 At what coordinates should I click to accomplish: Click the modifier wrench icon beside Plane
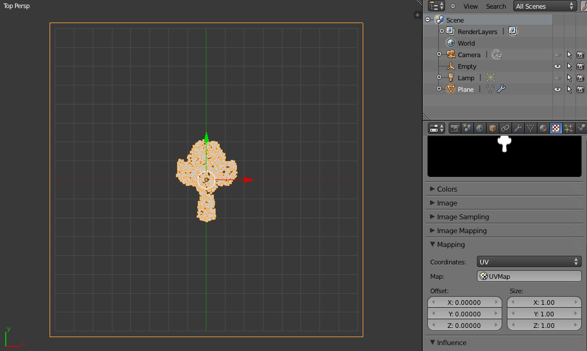point(501,89)
